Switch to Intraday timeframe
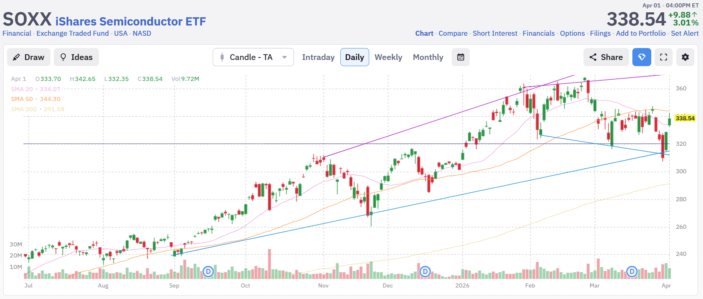The image size is (703, 299). [x=318, y=57]
